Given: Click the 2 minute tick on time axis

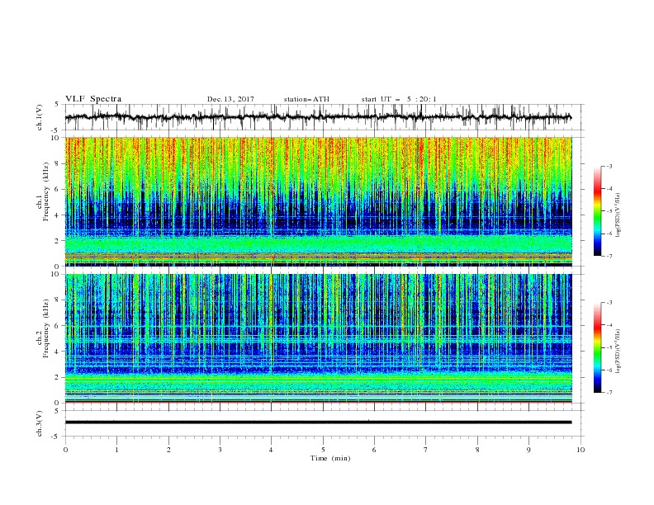Looking at the screenshot, I should coord(168,450).
